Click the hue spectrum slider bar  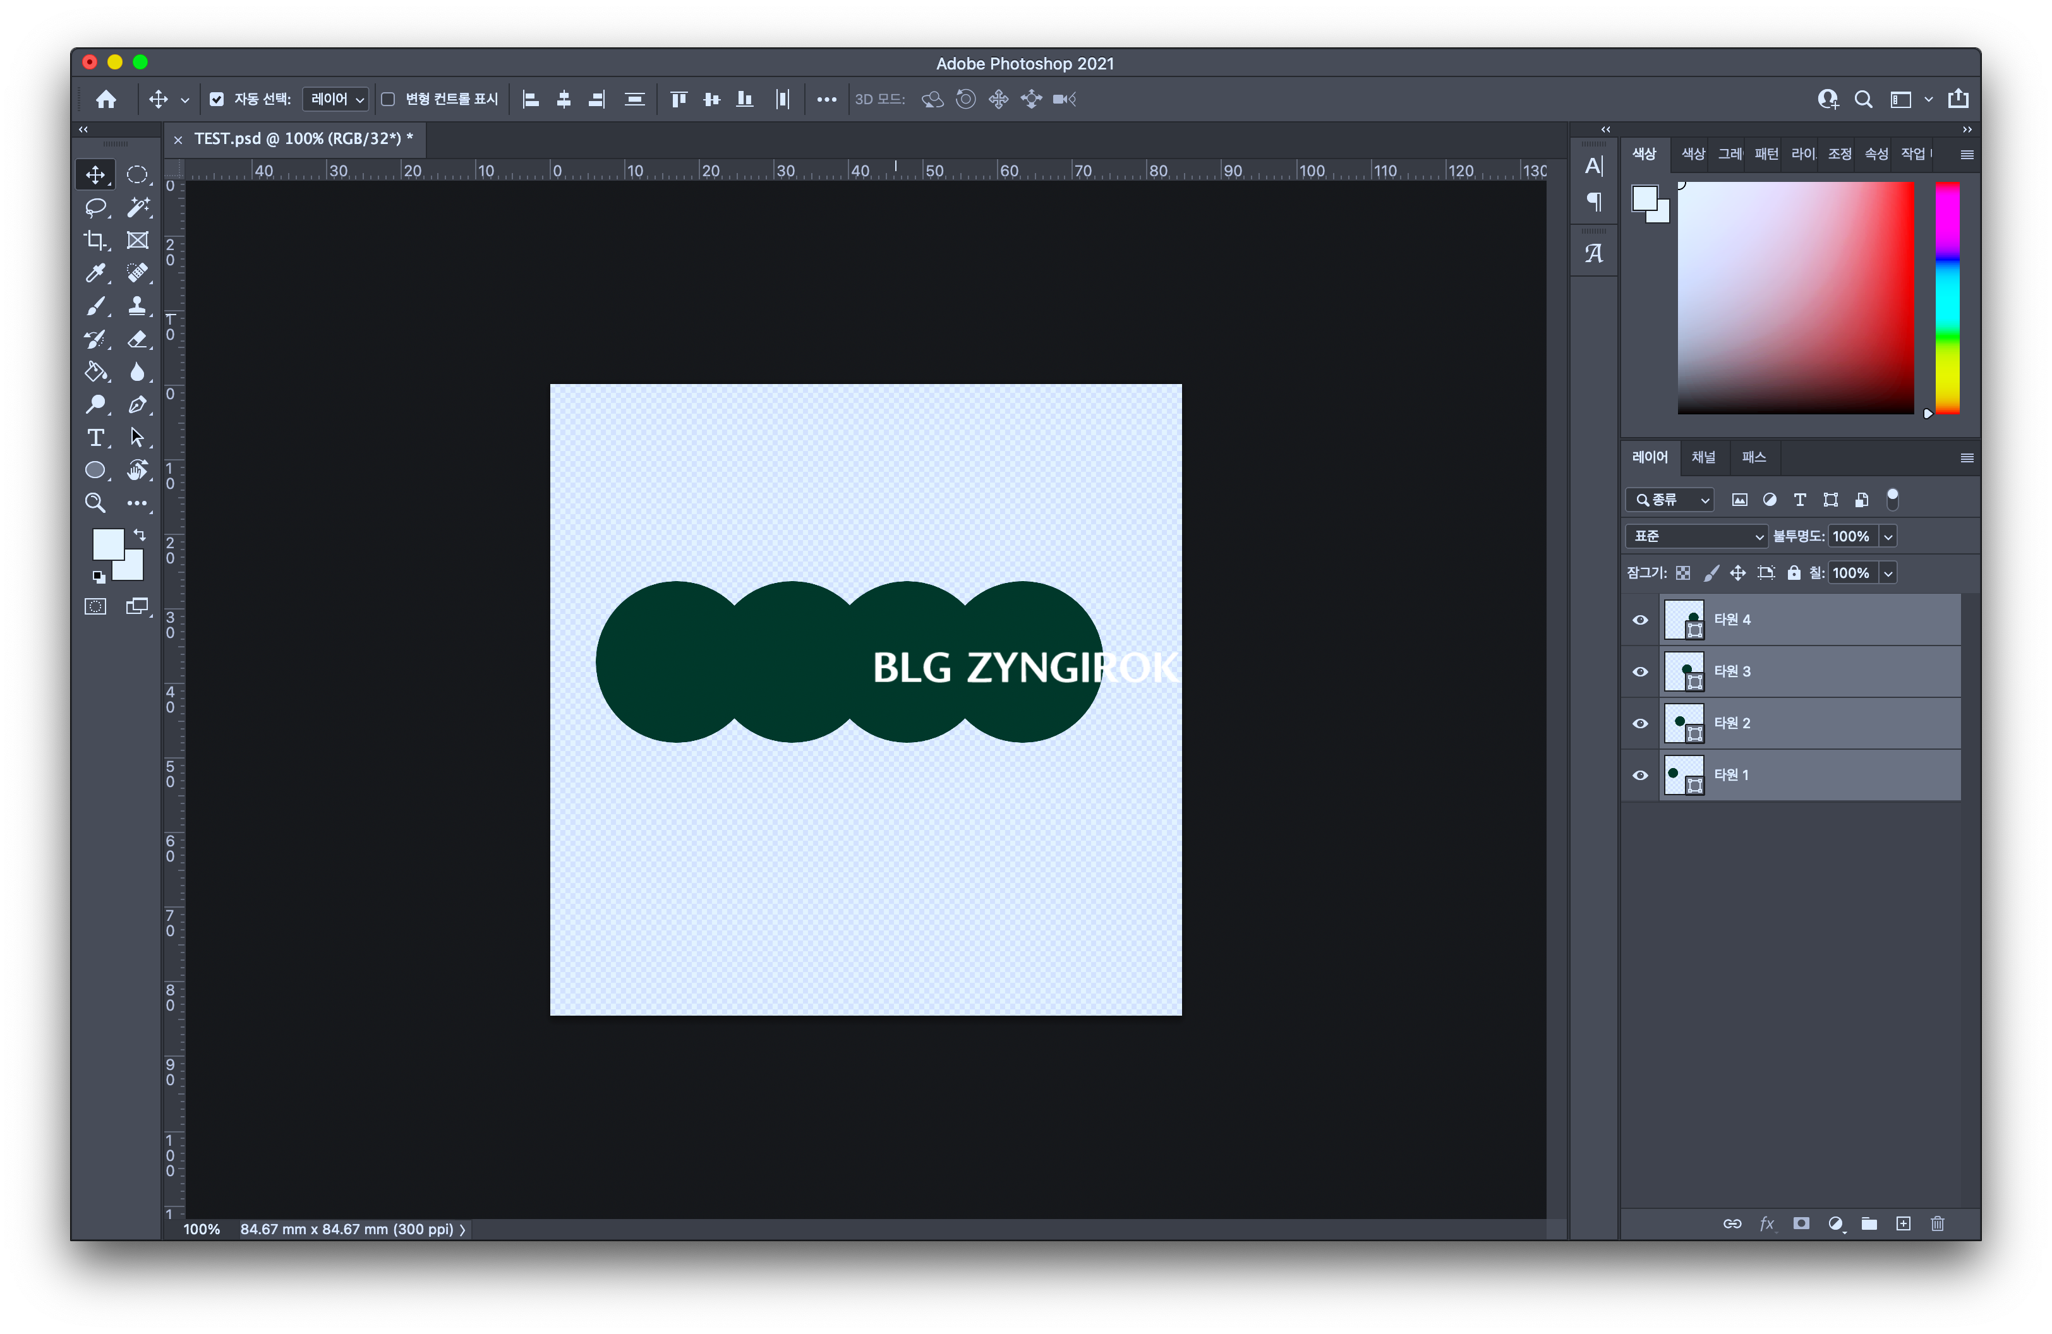pyautogui.click(x=1947, y=297)
